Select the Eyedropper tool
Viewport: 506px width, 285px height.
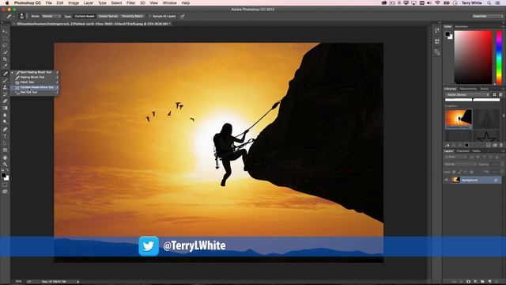[x=5, y=66]
